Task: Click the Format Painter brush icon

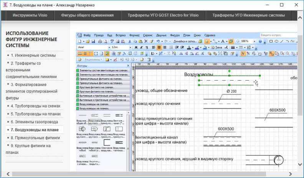Action: [152, 41]
